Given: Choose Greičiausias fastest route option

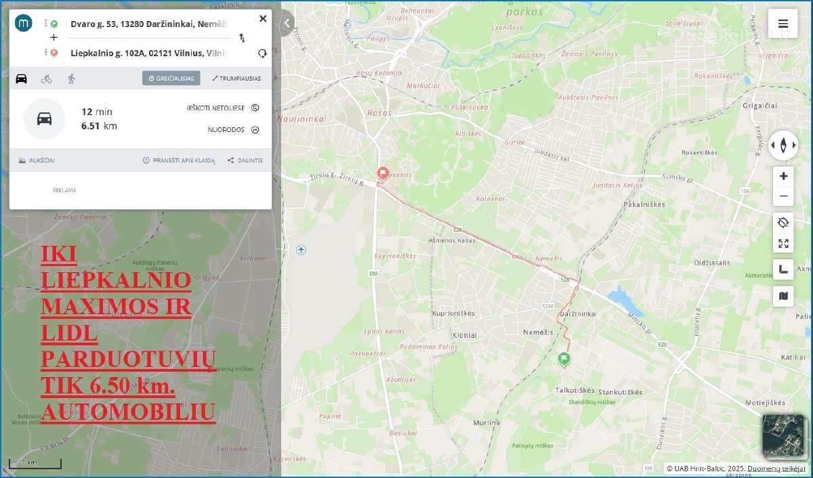Looking at the screenshot, I should (171, 79).
